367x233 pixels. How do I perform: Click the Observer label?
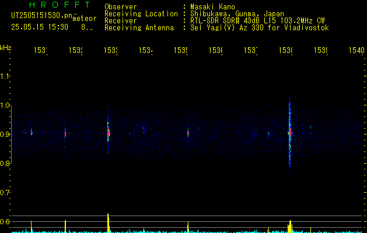click(121, 7)
